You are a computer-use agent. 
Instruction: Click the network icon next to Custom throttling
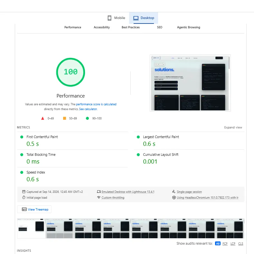click(x=99, y=197)
